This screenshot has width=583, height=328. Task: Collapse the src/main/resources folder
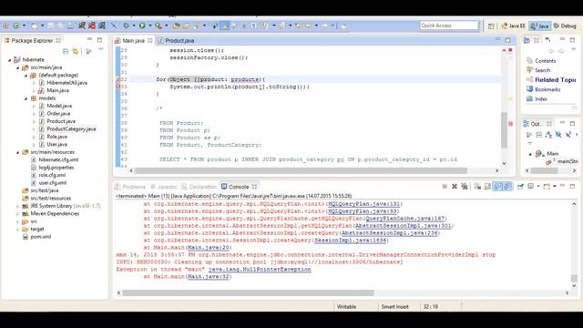coord(17,152)
